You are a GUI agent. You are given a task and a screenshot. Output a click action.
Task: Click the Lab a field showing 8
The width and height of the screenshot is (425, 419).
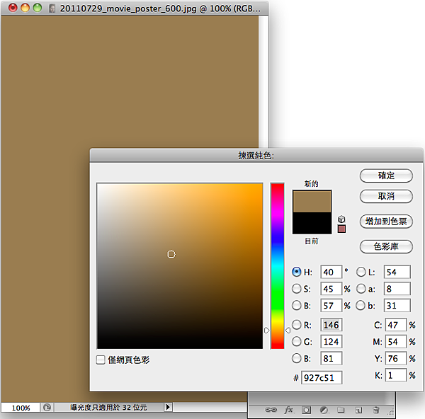397,289
